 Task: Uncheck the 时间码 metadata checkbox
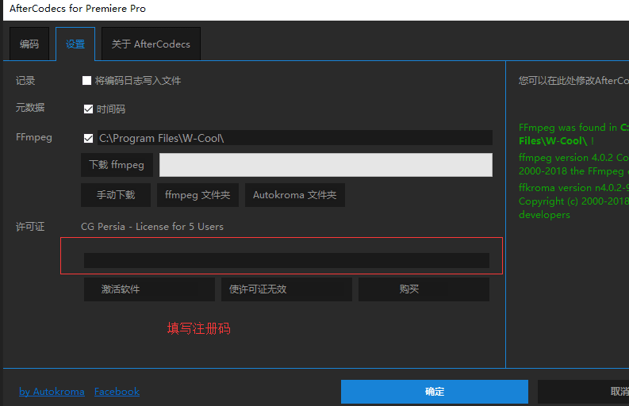pyautogui.click(x=88, y=109)
